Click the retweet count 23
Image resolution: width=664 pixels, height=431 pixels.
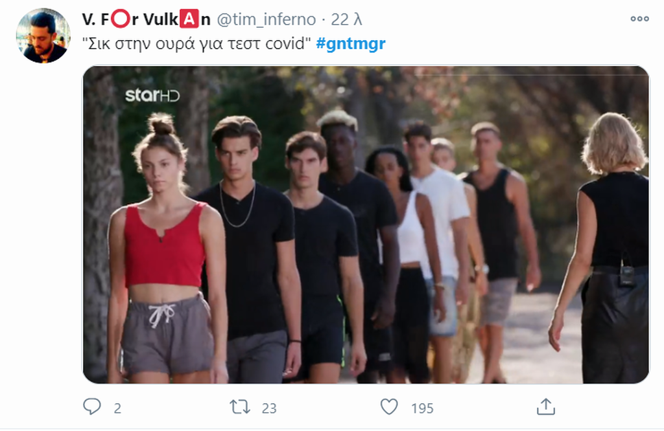[269, 408]
